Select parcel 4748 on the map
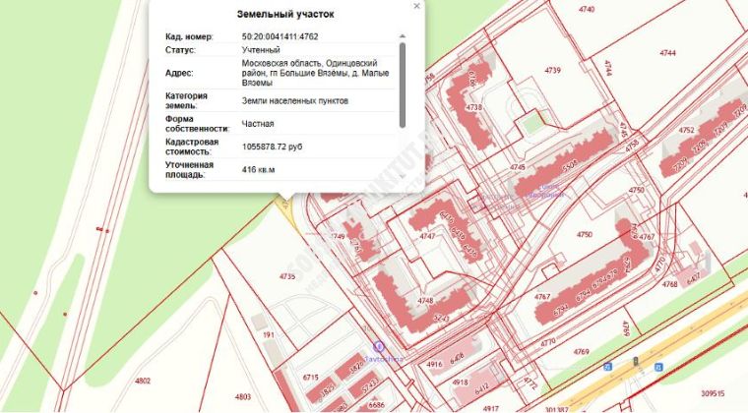 425,301
